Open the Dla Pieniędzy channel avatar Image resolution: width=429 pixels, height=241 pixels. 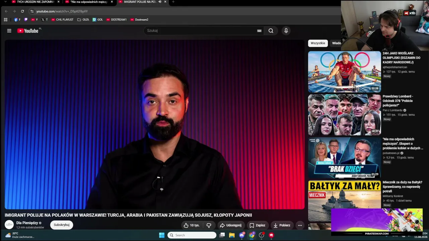(x=9, y=225)
